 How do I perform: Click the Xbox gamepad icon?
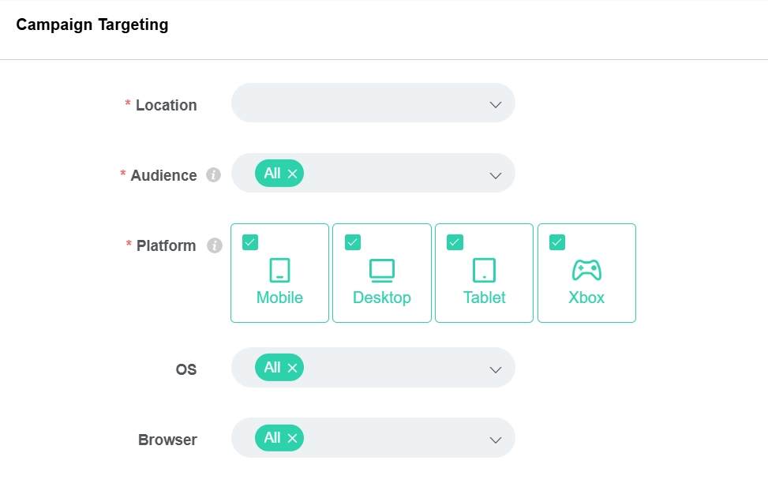click(x=586, y=271)
